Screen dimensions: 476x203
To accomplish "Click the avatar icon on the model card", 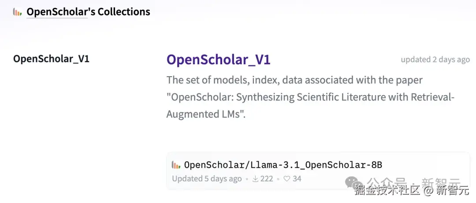I will 176,165.
